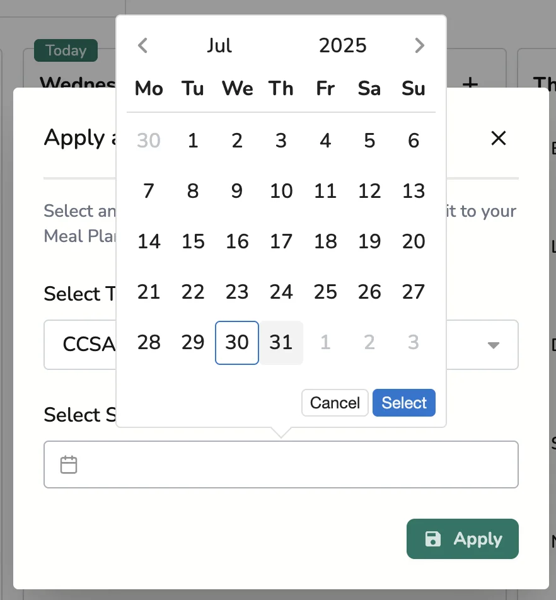Pick July 15 from the calendar grid
The image size is (556, 600).
click(193, 241)
